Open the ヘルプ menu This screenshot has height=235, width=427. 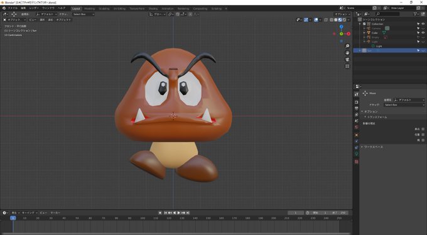click(62, 8)
